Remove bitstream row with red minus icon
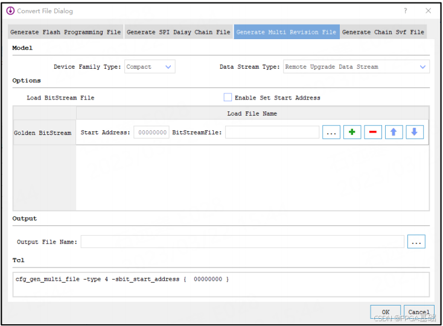 pos(373,132)
